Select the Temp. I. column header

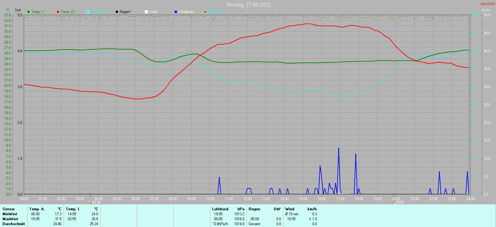[x=73, y=209]
